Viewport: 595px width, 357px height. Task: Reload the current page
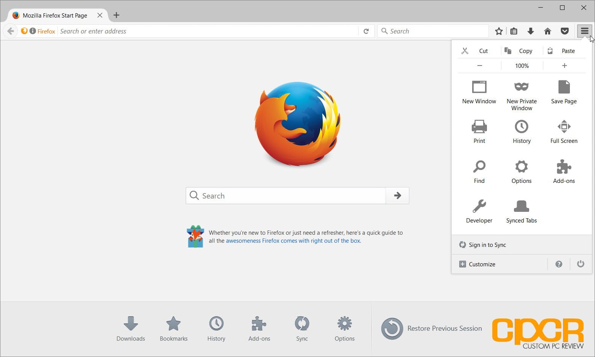[366, 31]
